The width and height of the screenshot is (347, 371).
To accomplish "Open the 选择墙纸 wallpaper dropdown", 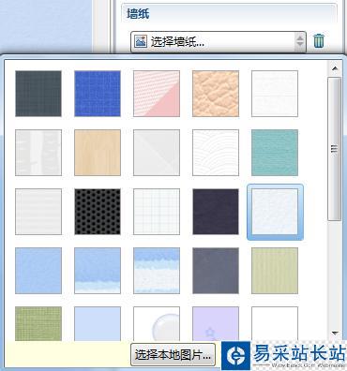I will click(219, 41).
